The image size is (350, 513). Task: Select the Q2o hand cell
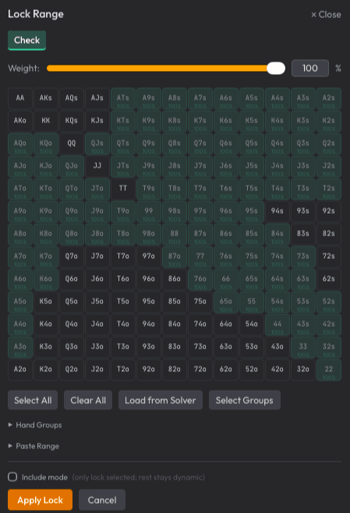click(71, 370)
